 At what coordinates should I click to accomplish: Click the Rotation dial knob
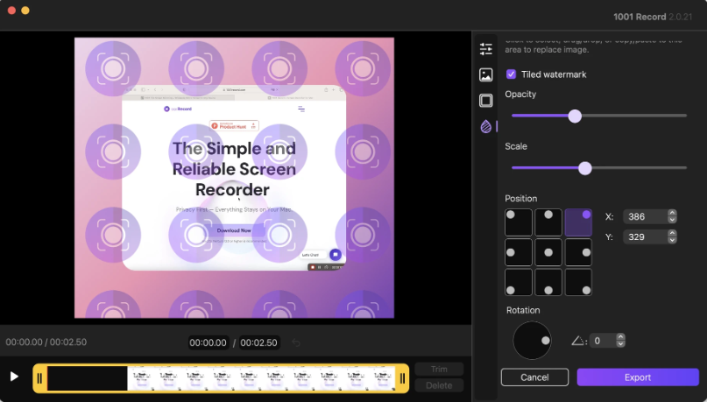(546, 341)
